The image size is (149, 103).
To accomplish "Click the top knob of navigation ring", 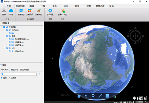I will click(x=135, y=28).
